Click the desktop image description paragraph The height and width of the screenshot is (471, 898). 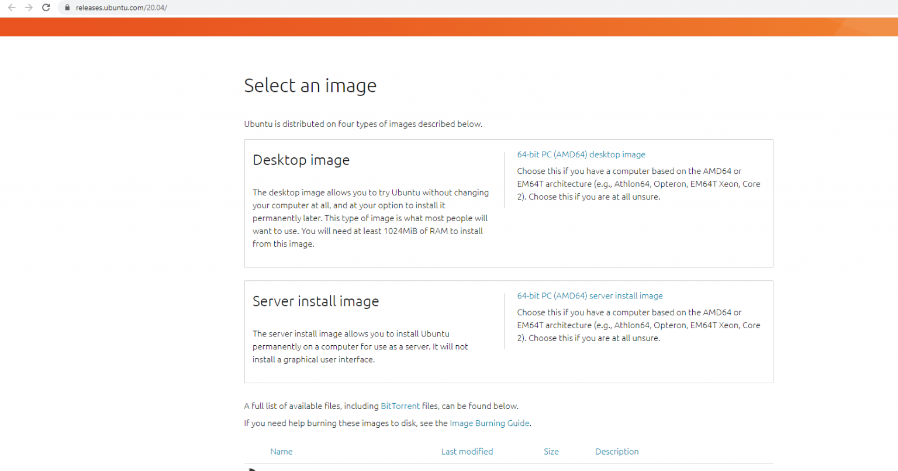tap(370, 218)
